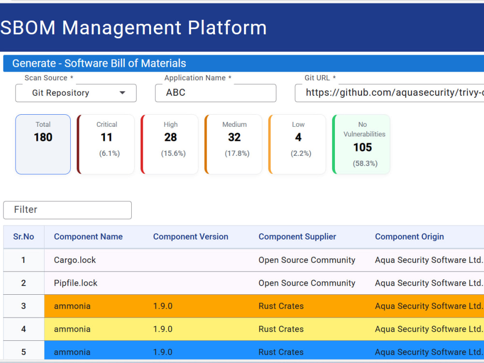The image size is (484, 363).
Task: Click the Cargo.lock component name
Action: pos(75,260)
